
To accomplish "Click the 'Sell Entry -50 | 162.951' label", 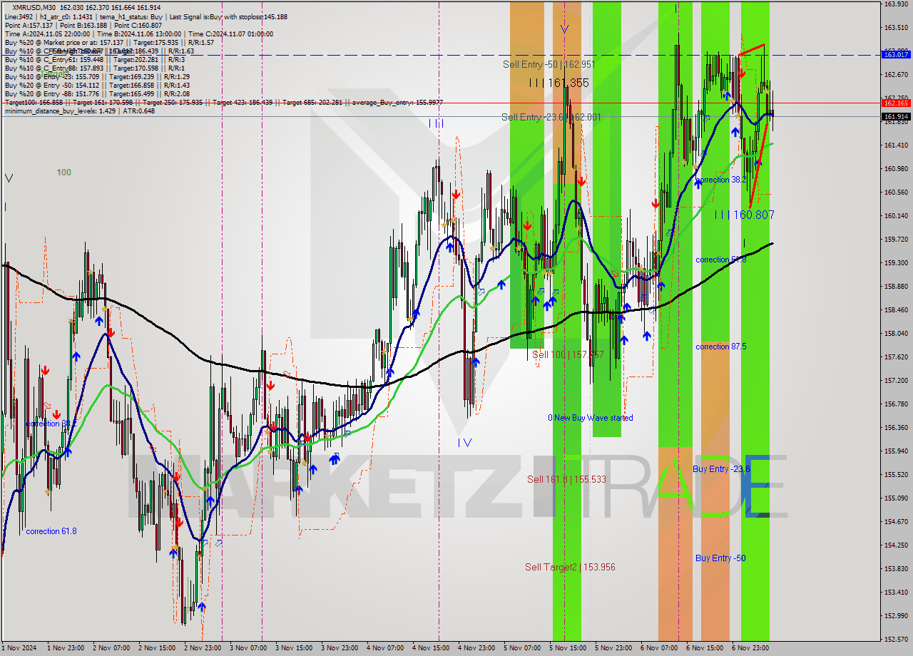I will tap(549, 64).
